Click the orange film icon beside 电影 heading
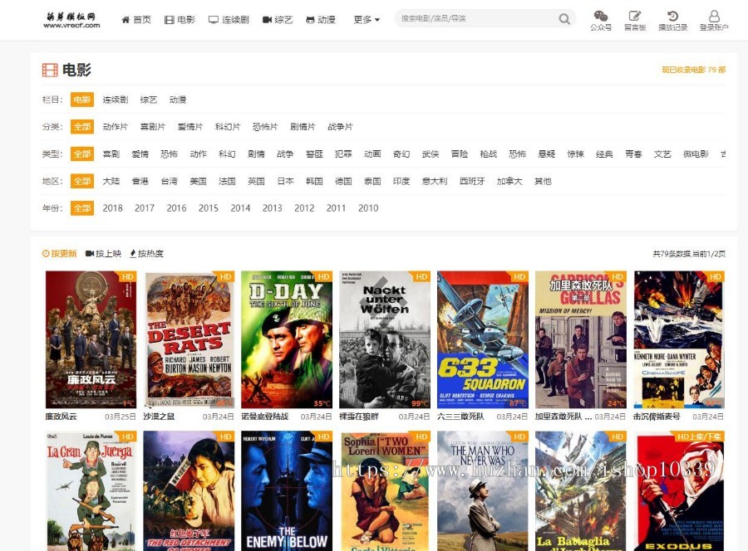The height and width of the screenshot is (551, 748). coord(50,70)
